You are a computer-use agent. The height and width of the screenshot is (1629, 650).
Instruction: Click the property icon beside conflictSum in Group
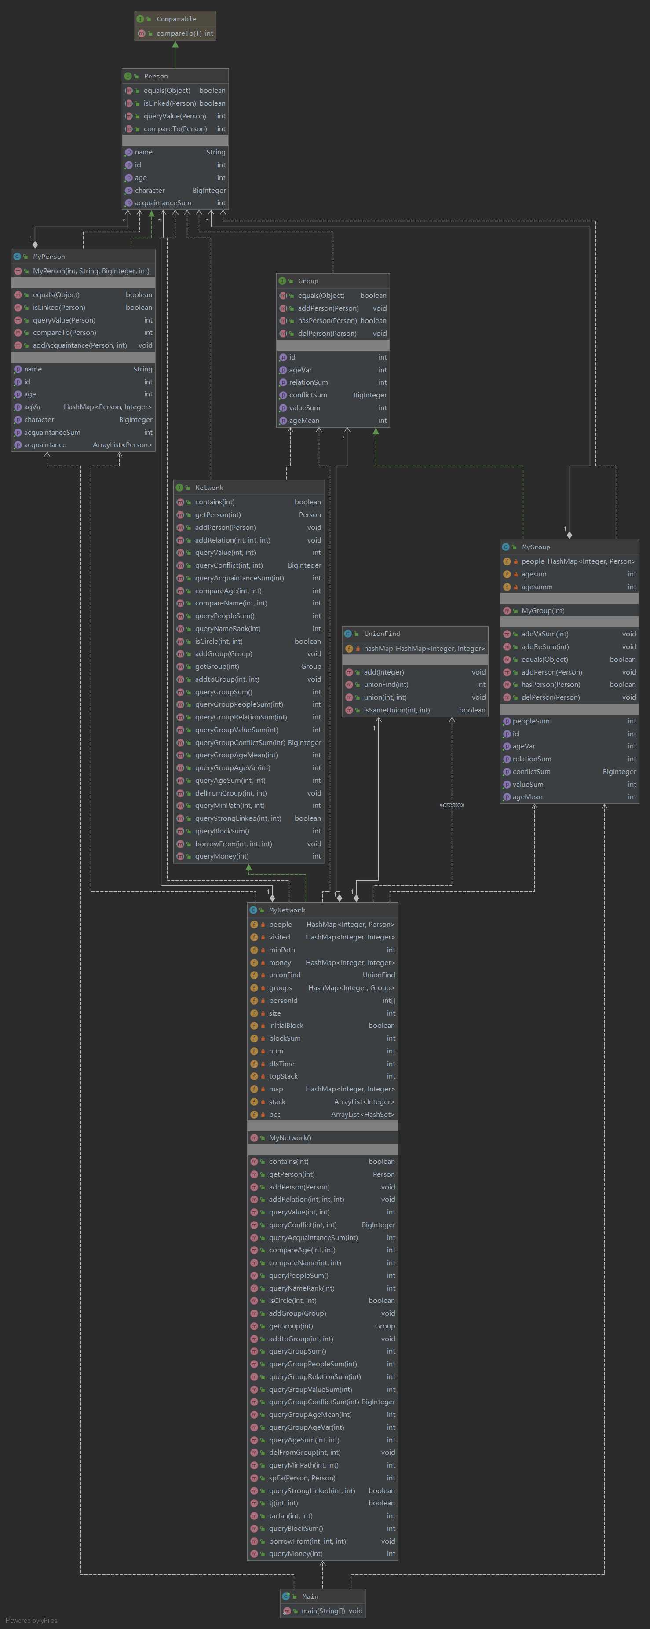click(283, 395)
